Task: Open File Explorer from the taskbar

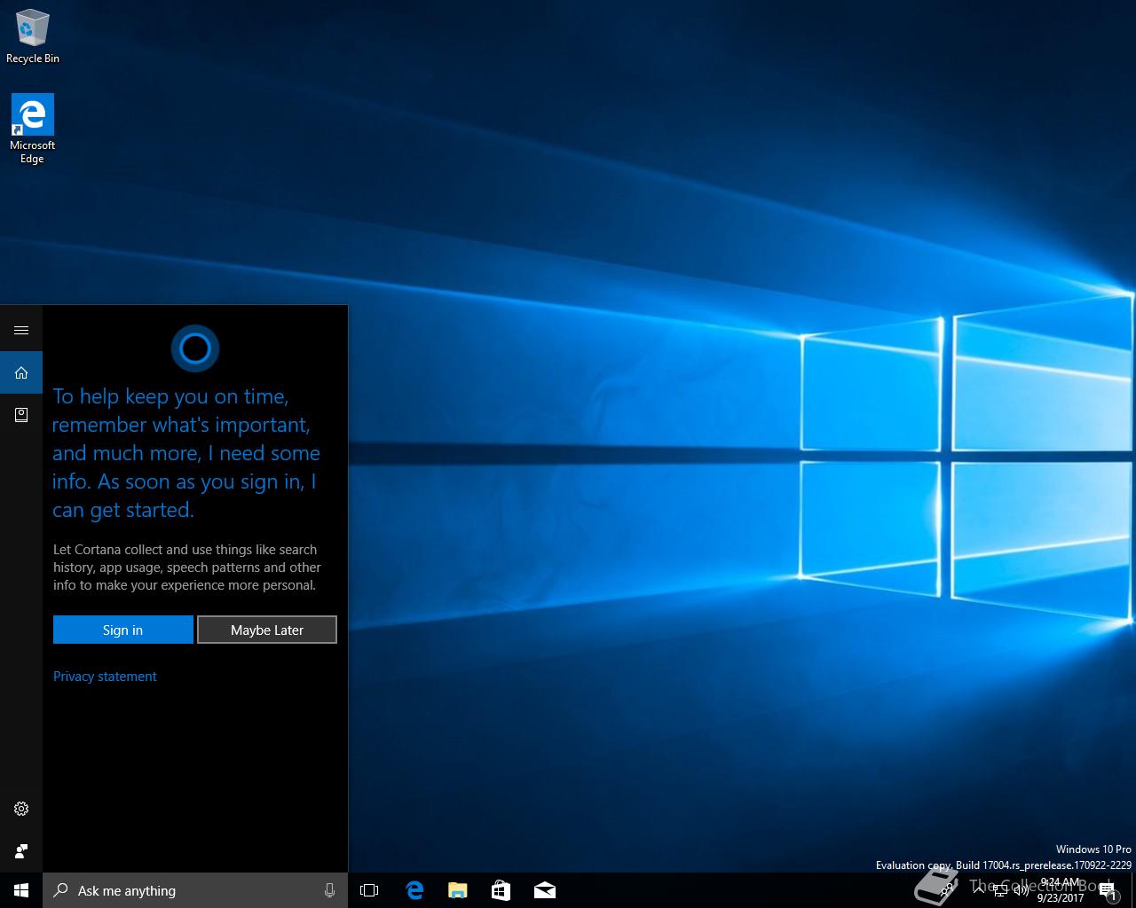Action: click(x=458, y=890)
